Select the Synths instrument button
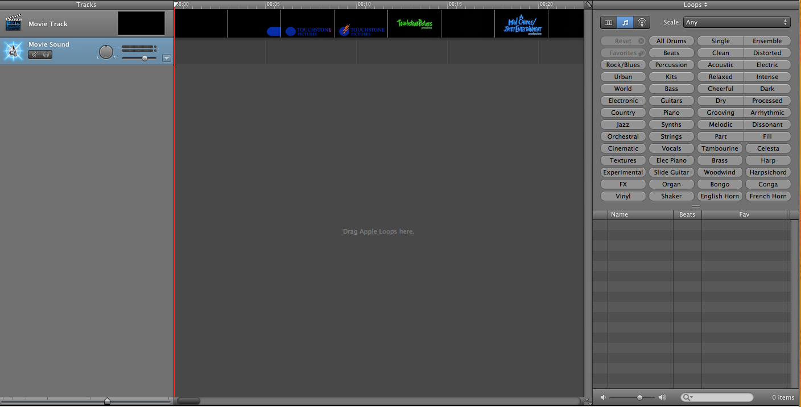This screenshot has height=407, width=801. pyautogui.click(x=671, y=124)
